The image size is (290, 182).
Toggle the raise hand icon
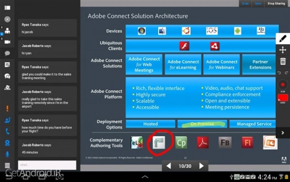point(7,120)
